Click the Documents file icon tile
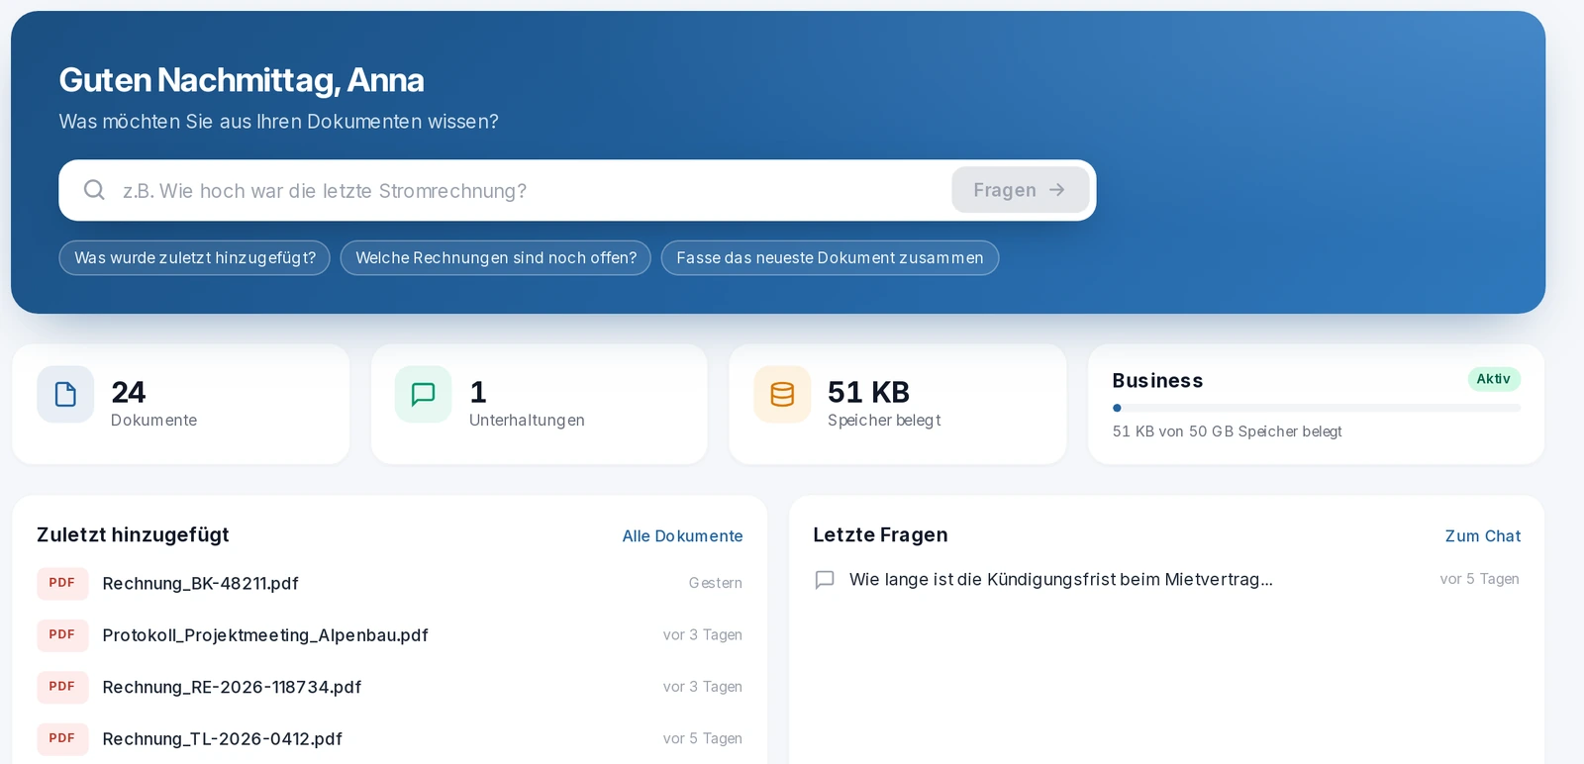1584x764 pixels. click(65, 394)
